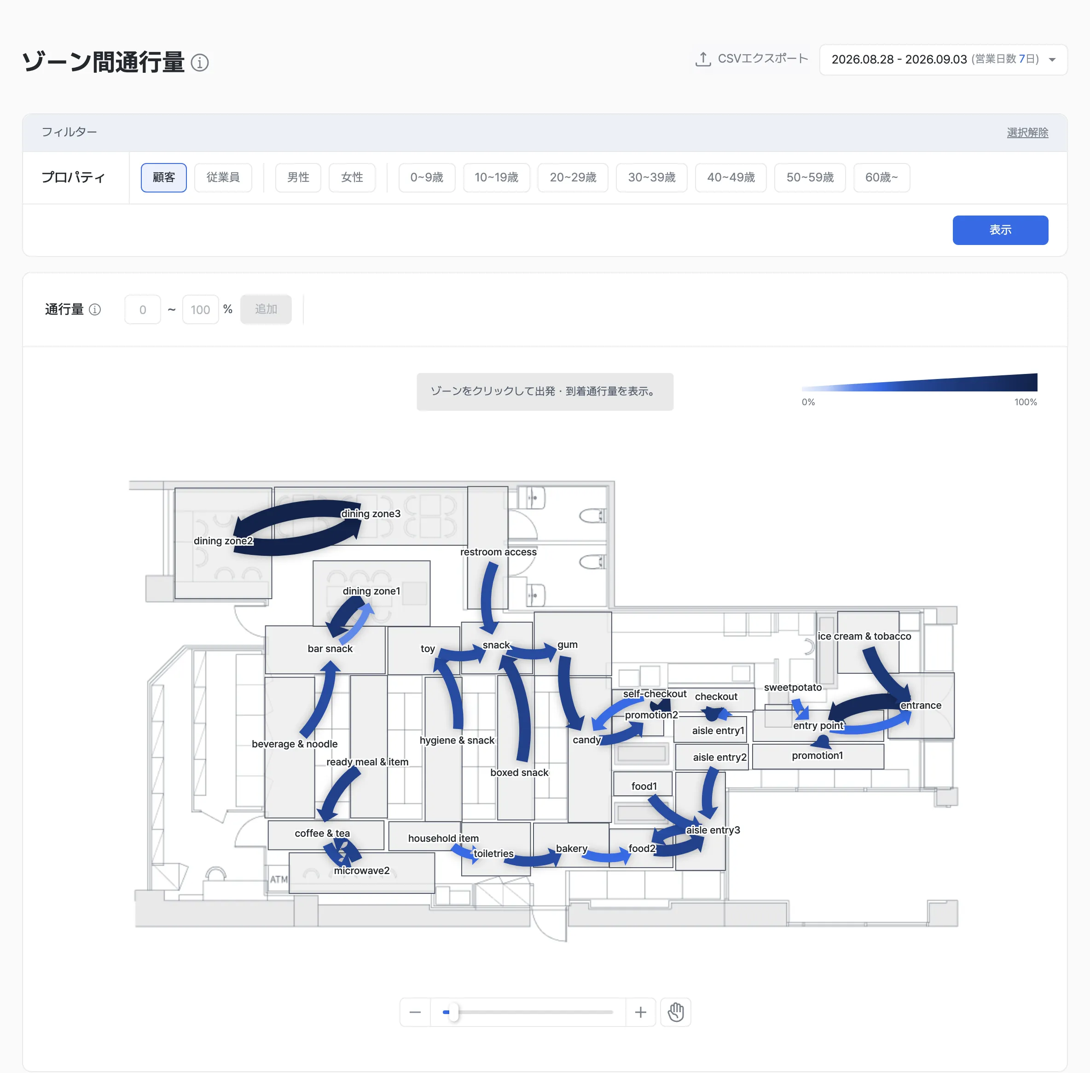The height and width of the screenshot is (1073, 1090).
Task: Select the food1 zone
Action: click(643, 784)
